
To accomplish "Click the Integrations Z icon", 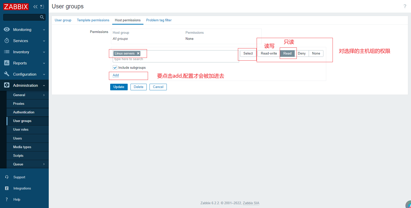I will pyautogui.click(x=7, y=188).
